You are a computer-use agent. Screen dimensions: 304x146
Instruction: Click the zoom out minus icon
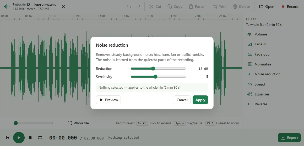[x=8, y=123]
